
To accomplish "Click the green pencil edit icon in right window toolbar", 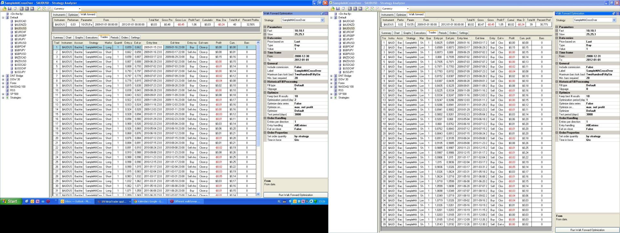I will point(372,9).
